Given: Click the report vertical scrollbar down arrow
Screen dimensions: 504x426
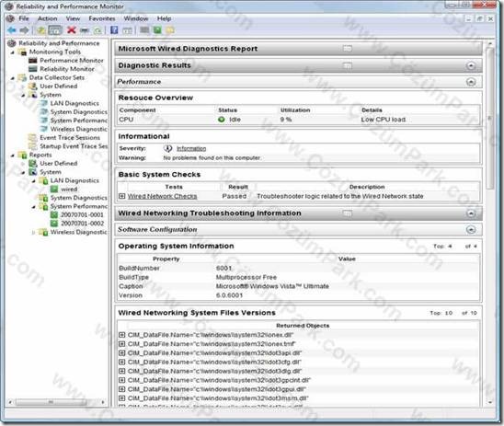Looking at the screenshot, I should [x=490, y=402].
